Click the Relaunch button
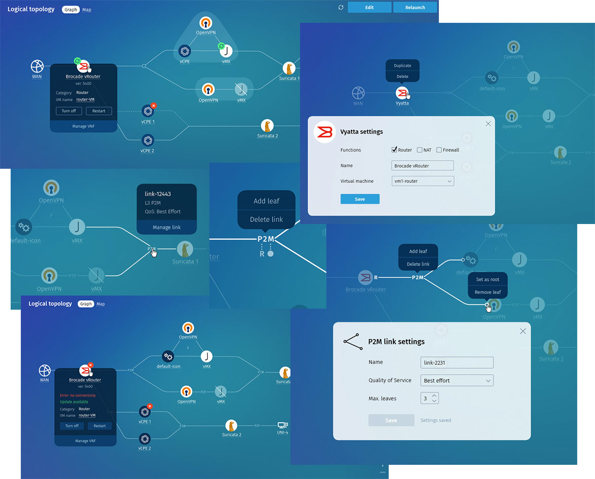Image resolution: width=595 pixels, height=479 pixels. 415,8
